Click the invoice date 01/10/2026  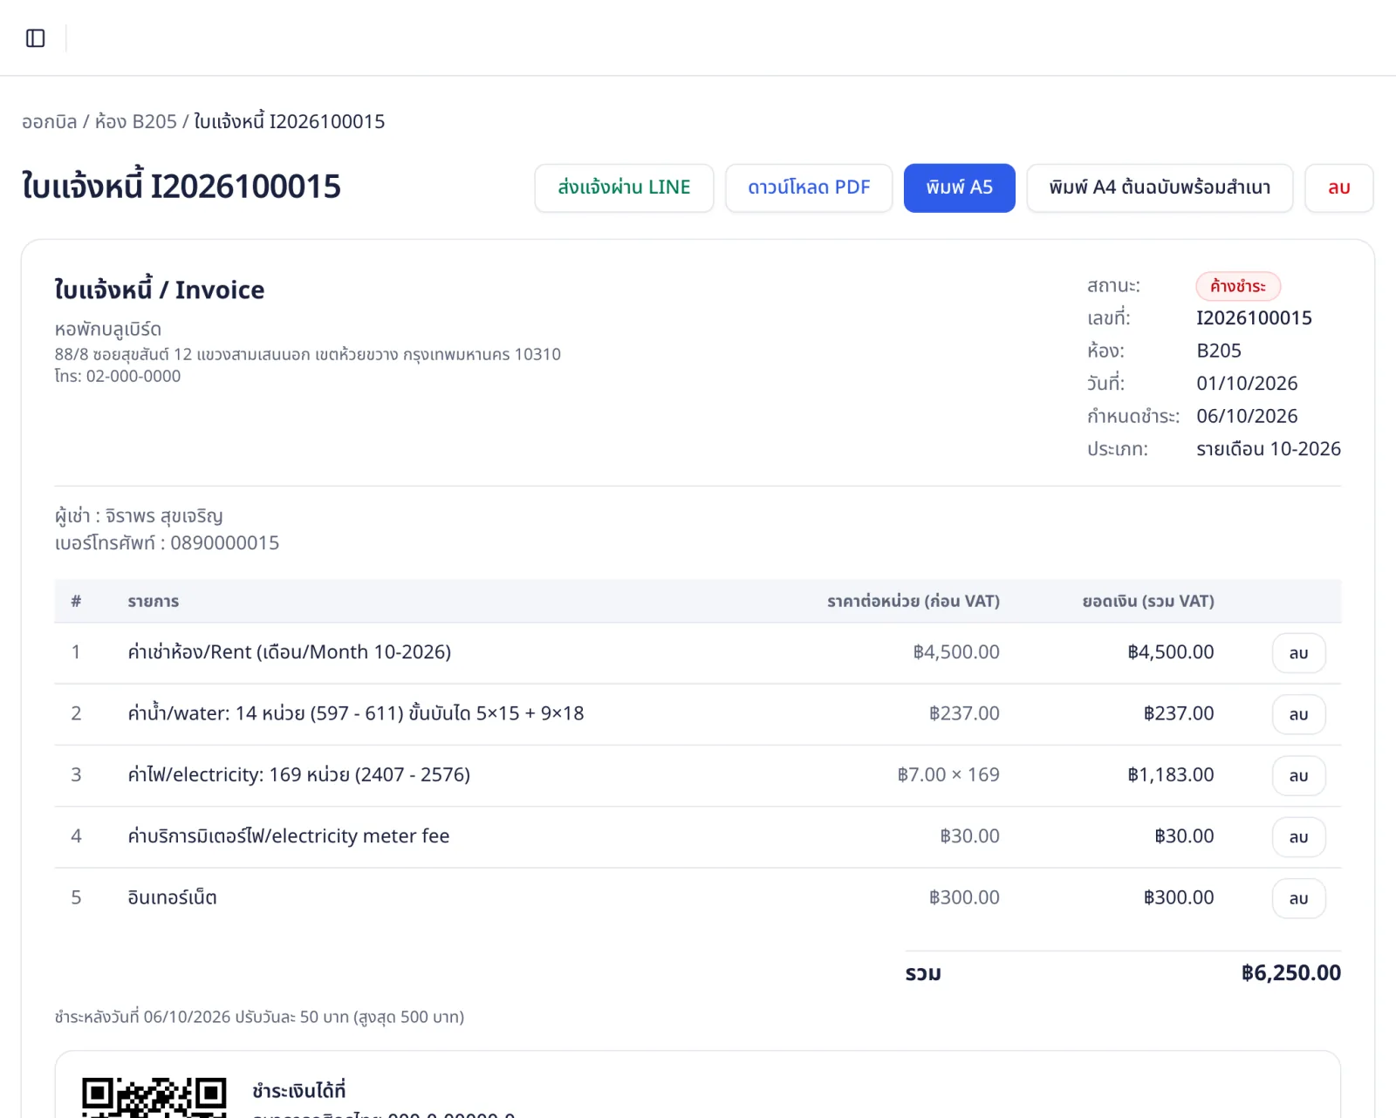(1247, 383)
